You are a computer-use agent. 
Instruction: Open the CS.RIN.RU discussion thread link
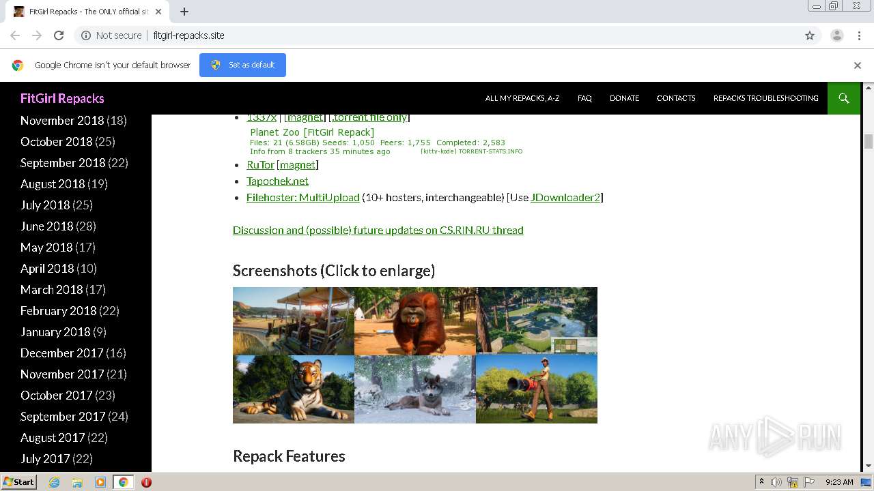pos(378,230)
